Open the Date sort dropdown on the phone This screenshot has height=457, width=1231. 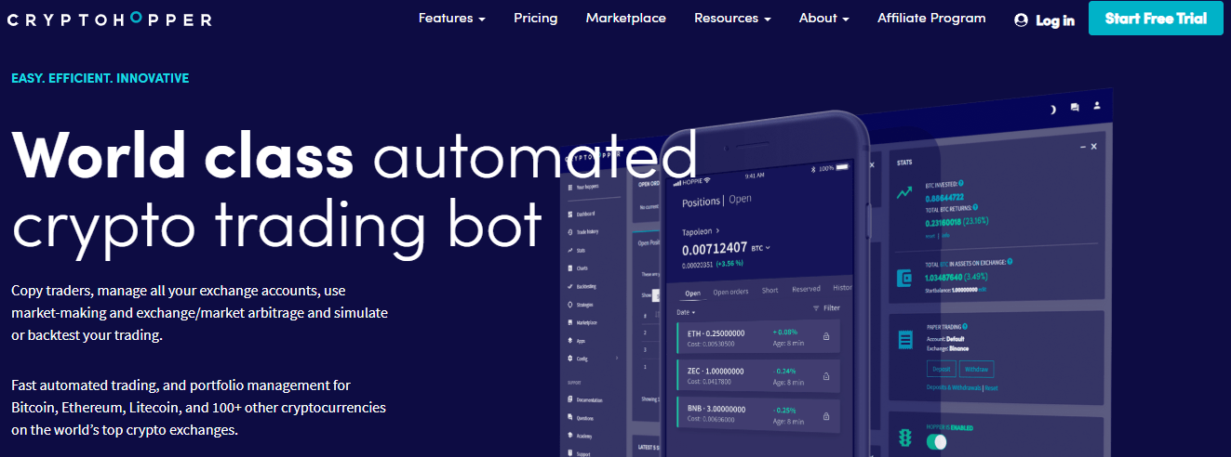pyautogui.click(x=686, y=312)
